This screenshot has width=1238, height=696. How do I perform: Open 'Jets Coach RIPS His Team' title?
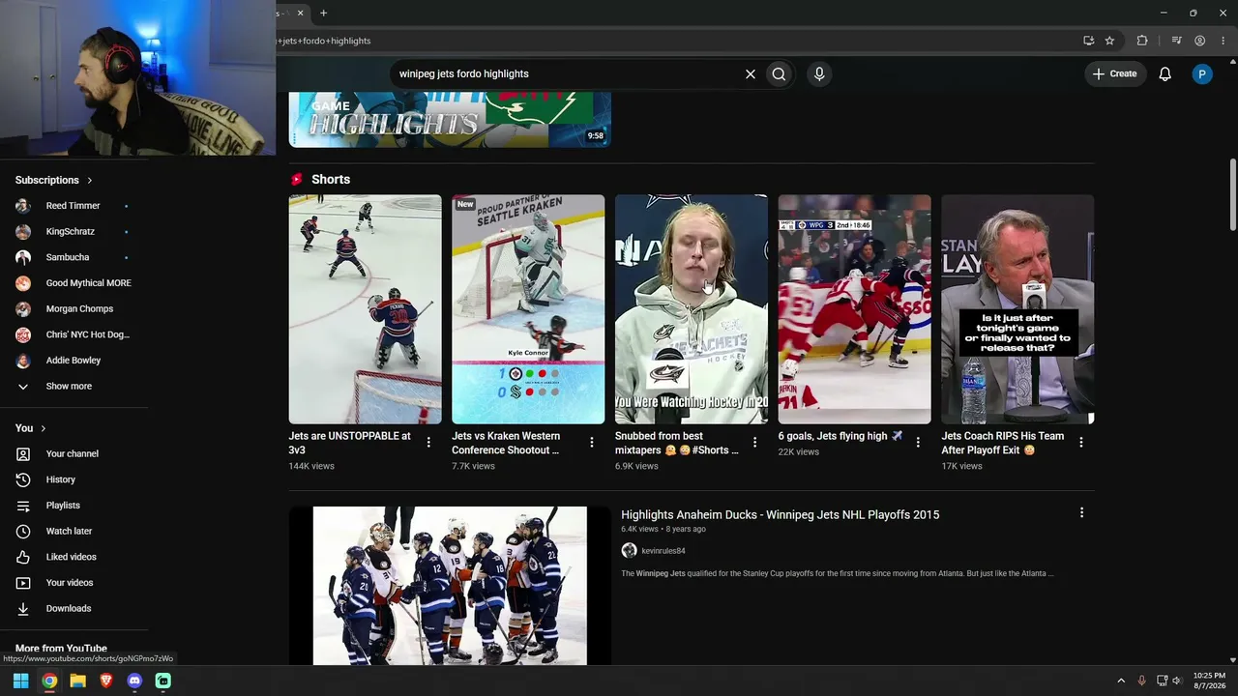pos(1003,443)
